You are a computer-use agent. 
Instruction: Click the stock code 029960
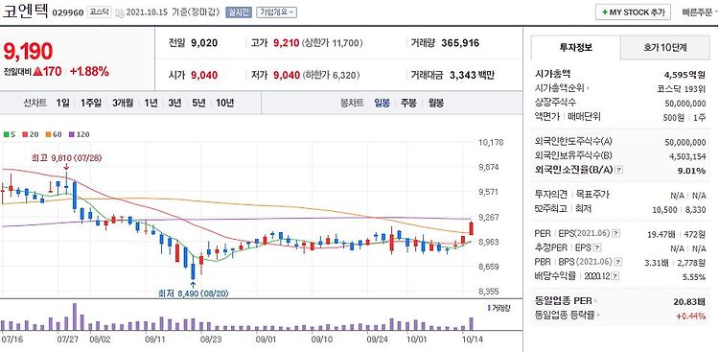(68, 12)
